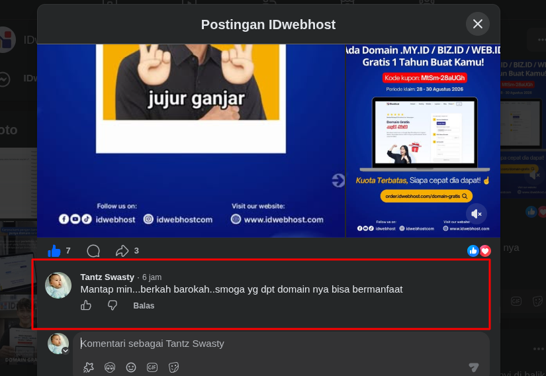
Task: Click the 3 shares count
Action: pos(136,251)
